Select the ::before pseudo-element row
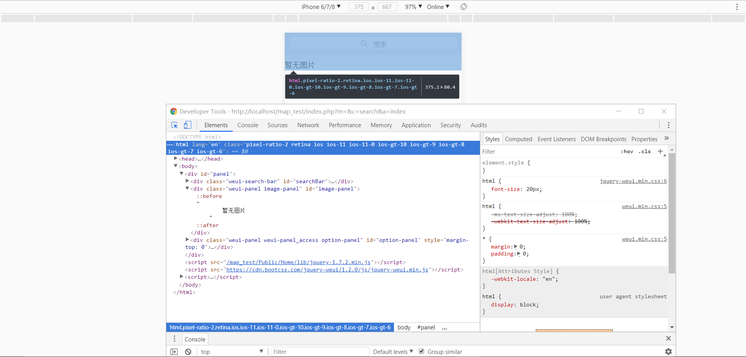The height and width of the screenshot is (357, 746). tap(209, 196)
